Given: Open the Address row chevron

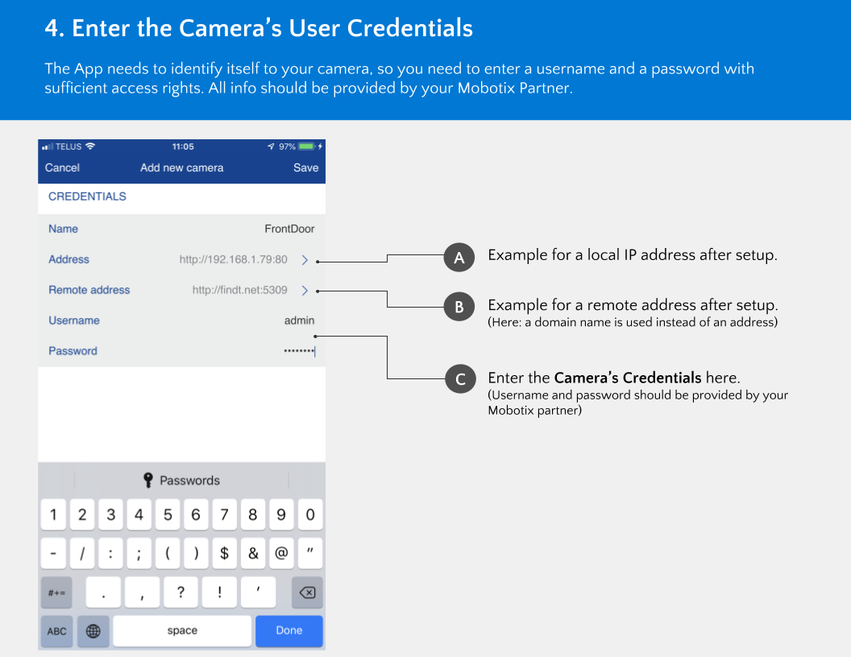Looking at the screenshot, I should (305, 259).
